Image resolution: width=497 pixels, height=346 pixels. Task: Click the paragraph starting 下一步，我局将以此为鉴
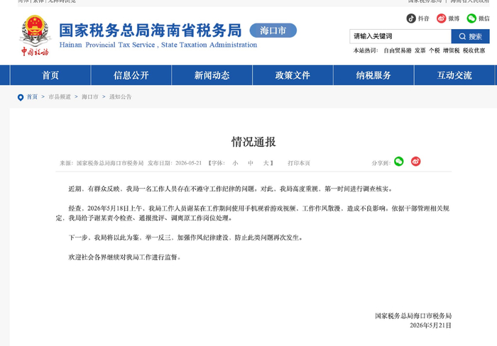186,238
